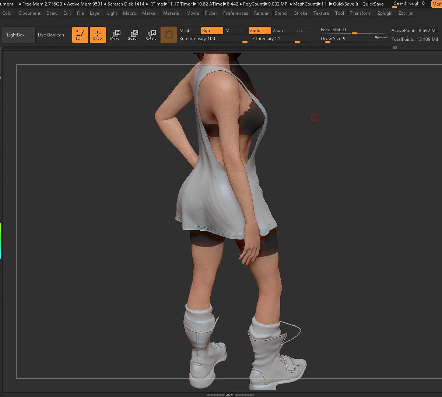Click the MeshCount status readout
Screen dimensions: 442x397
(310, 4)
